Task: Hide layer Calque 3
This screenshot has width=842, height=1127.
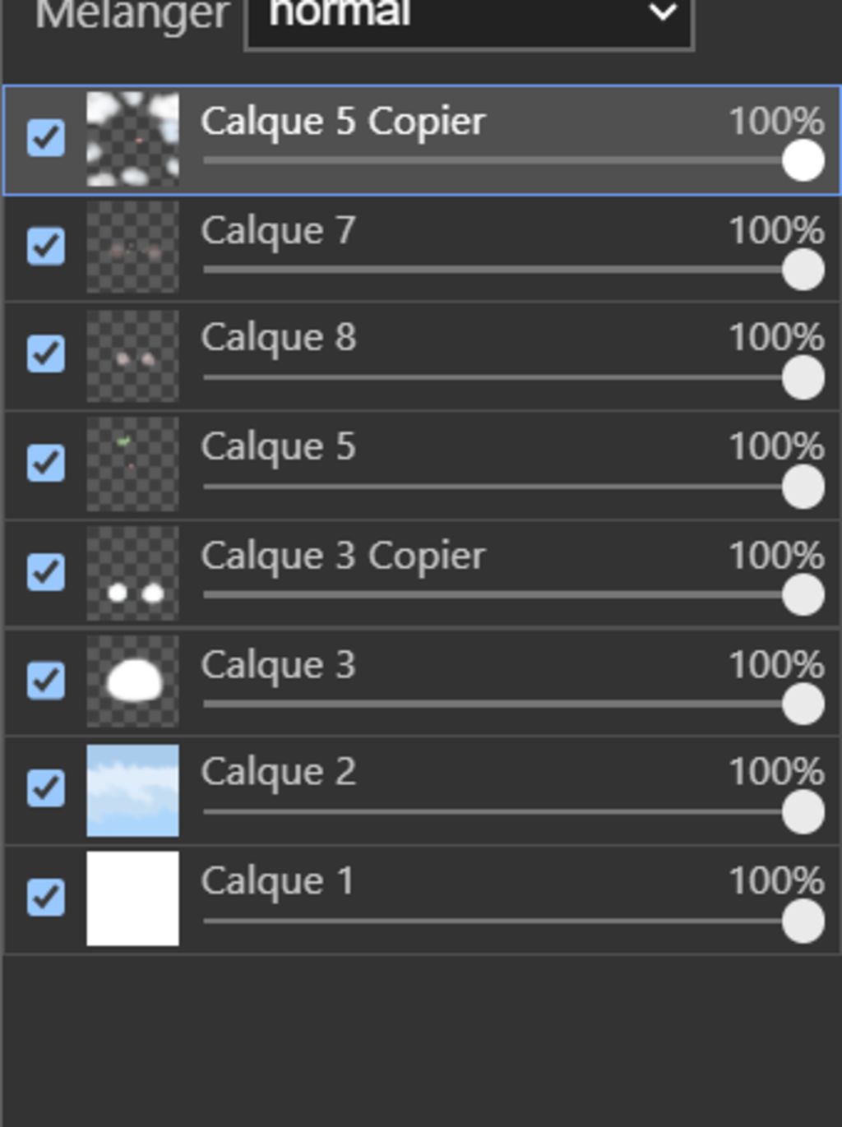Action: [x=46, y=680]
